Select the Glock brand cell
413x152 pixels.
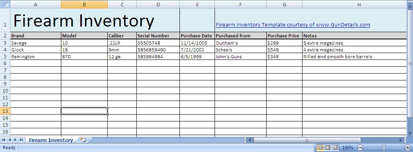pos(35,49)
